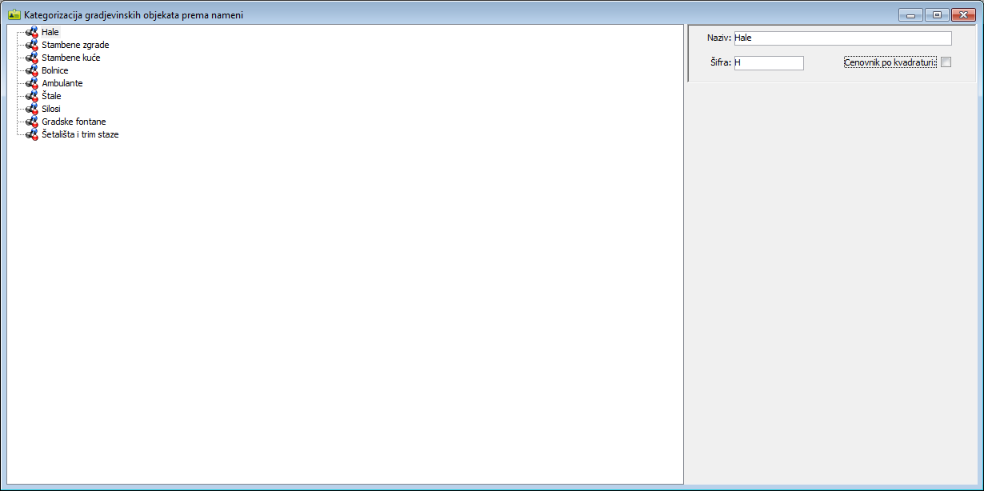
Task: Maximize the categorization window
Action: click(x=937, y=14)
